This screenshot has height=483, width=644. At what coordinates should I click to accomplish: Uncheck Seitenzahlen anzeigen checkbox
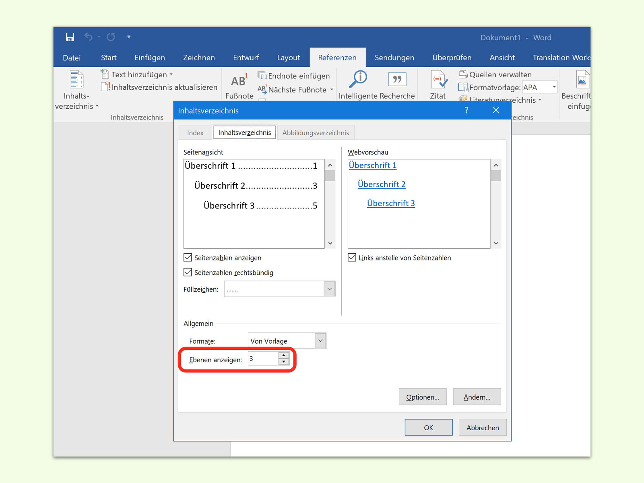coord(188,257)
